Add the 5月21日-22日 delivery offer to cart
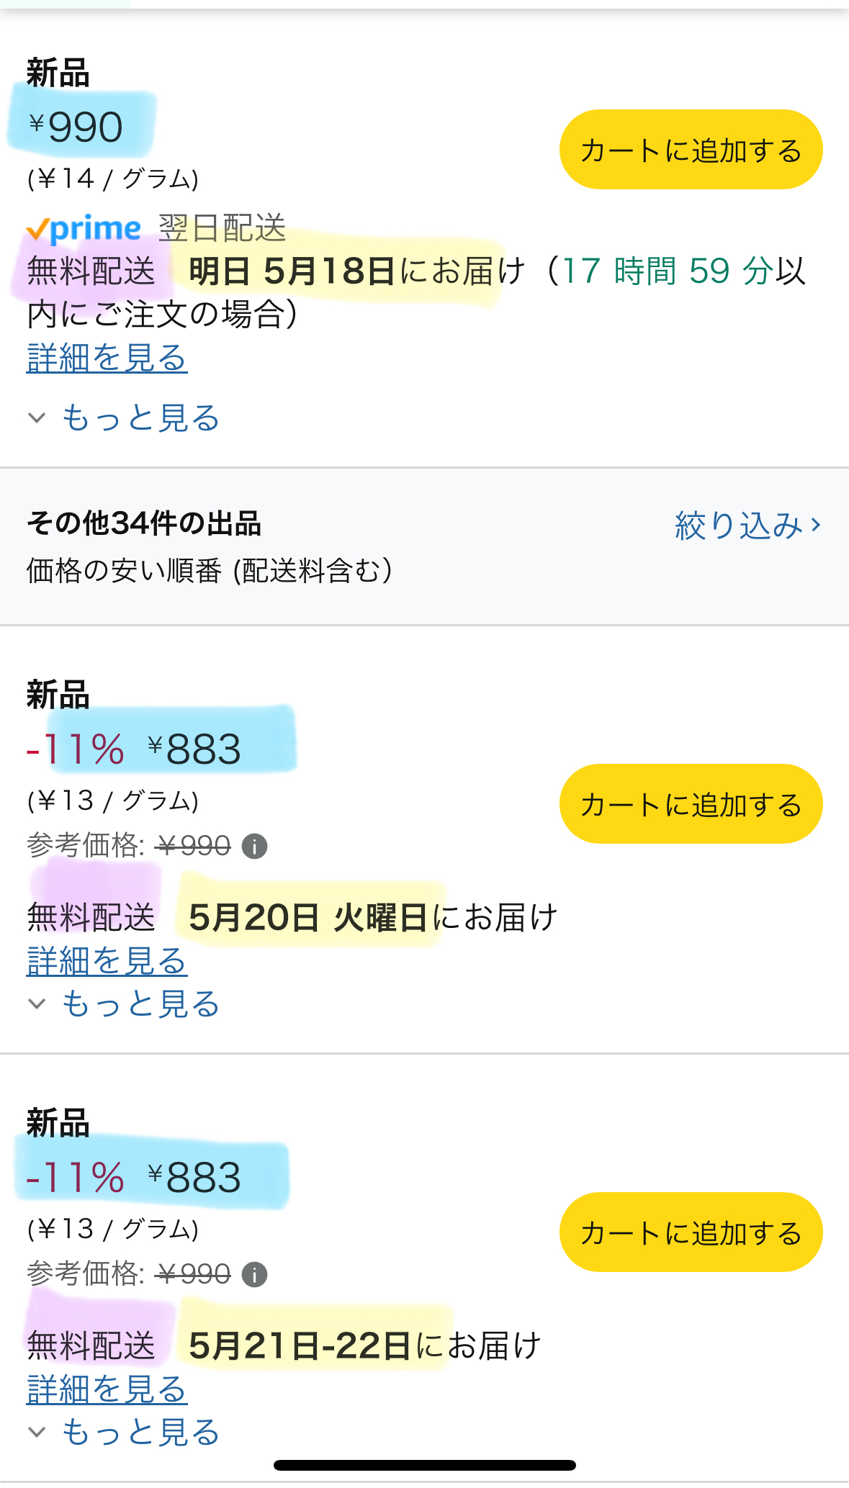Screen dimensions: 849x1488 pos(691,1232)
